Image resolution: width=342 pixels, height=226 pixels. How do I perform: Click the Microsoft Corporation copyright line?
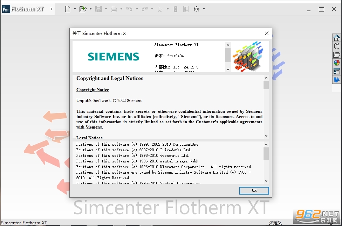tap(164, 167)
